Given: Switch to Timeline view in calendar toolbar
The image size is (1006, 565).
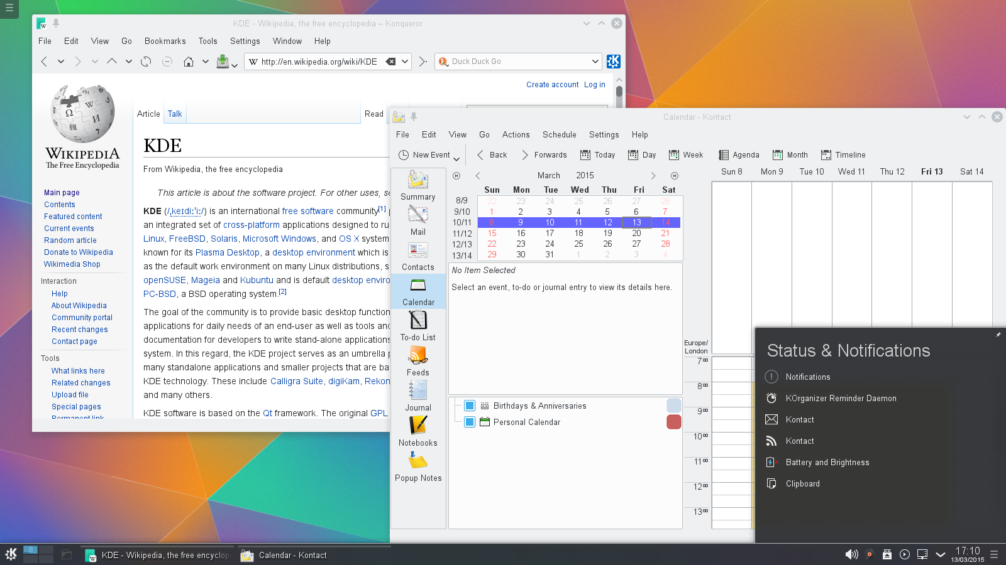Looking at the screenshot, I should coord(843,155).
